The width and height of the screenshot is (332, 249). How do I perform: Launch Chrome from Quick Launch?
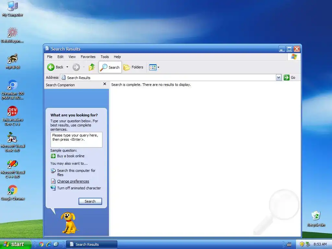point(41,244)
